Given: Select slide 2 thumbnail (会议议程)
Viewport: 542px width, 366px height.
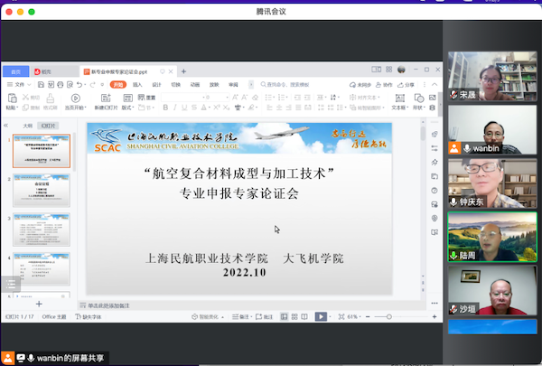Looking at the screenshot, I should click(42, 191).
